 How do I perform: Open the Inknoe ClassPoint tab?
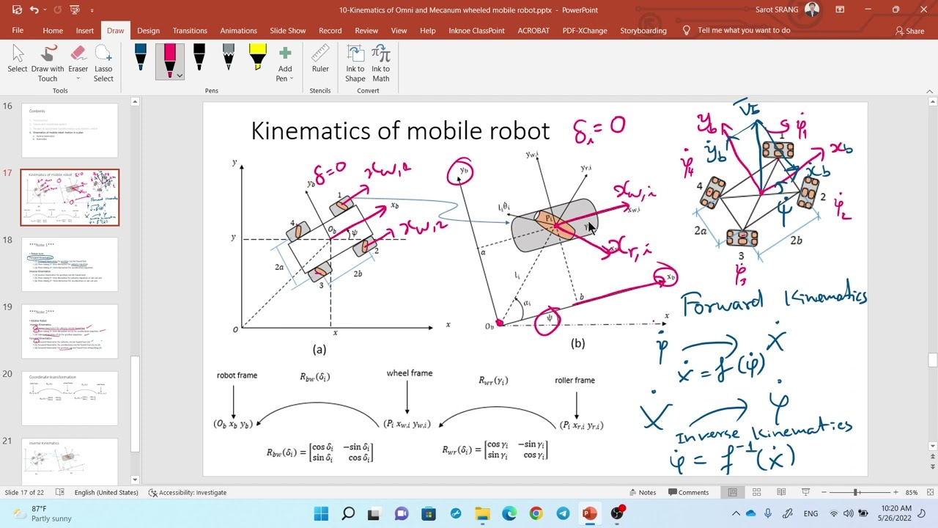click(477, 30)
